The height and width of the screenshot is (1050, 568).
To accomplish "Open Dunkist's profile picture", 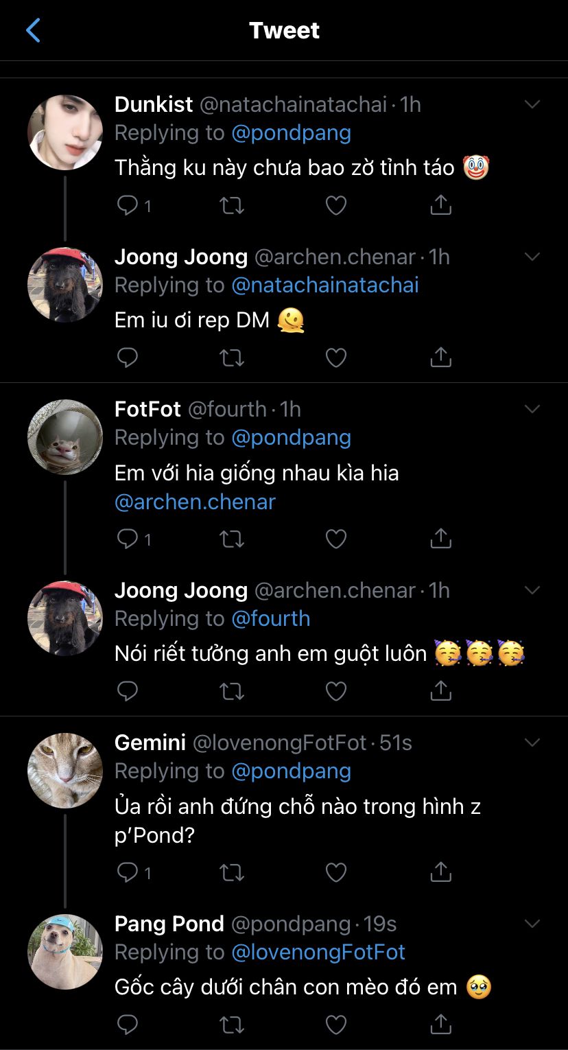I will pyautogui.click(x=65, y=132).
